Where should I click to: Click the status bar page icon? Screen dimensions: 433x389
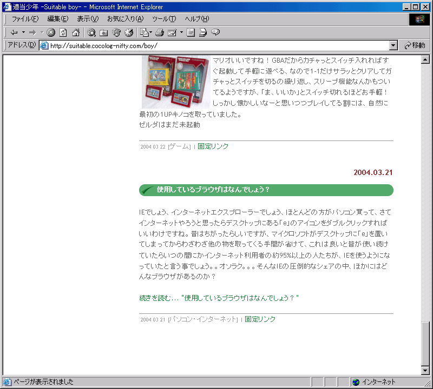tap(7, 382)
